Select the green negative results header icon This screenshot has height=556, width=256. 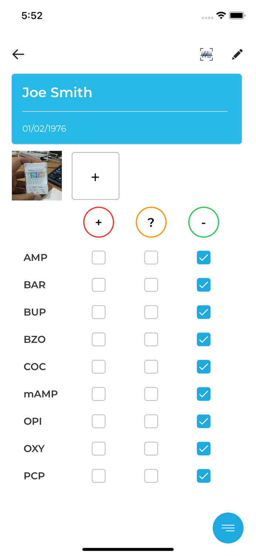click(204, 222)
